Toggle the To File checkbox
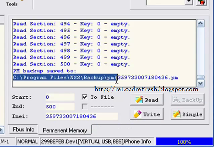Screen dimensions: 214x147 tap(85, 97)
